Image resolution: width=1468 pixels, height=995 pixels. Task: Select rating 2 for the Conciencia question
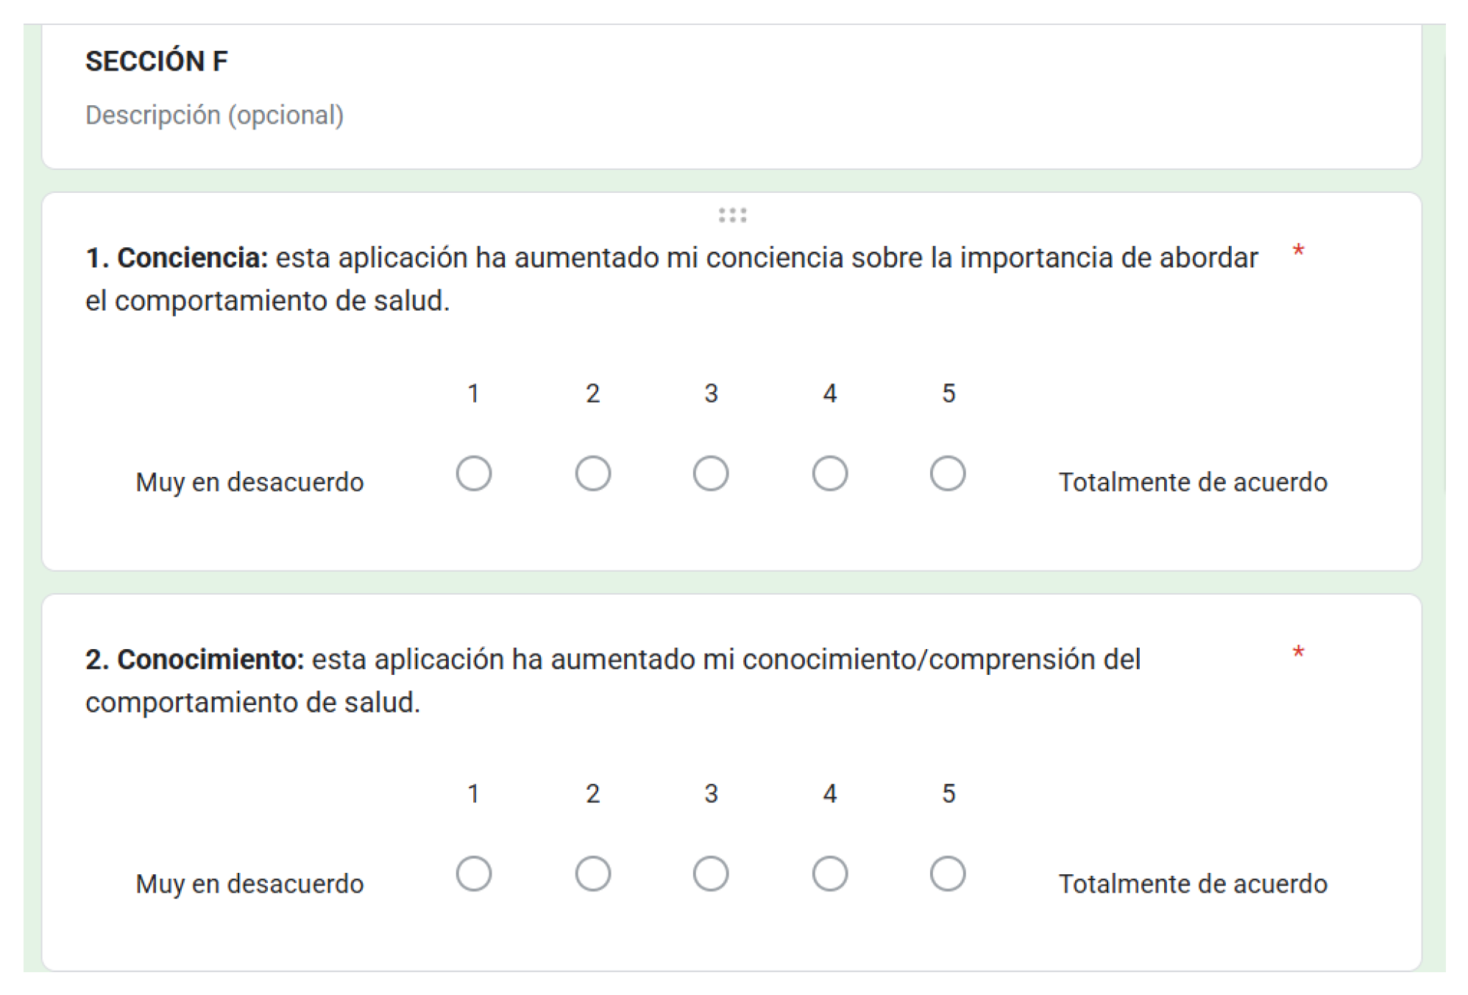click(592, 473)
